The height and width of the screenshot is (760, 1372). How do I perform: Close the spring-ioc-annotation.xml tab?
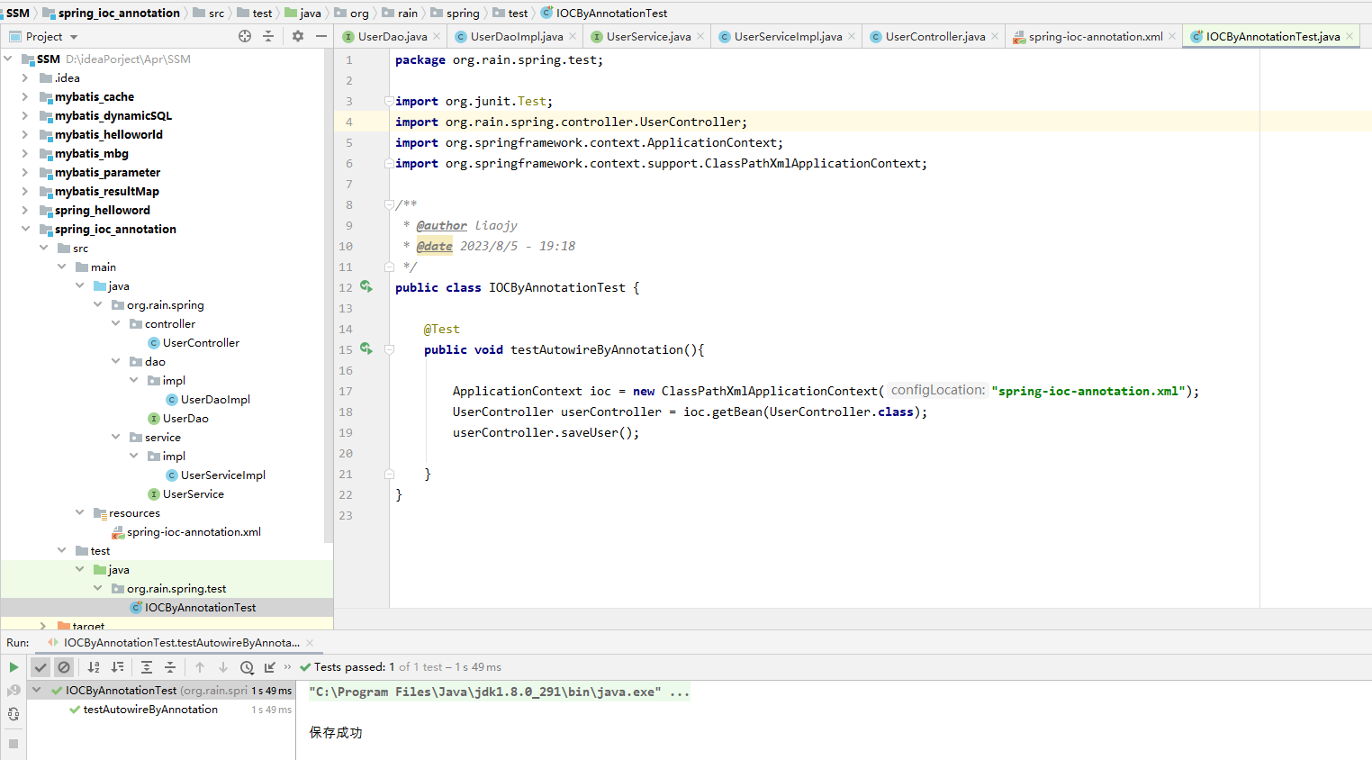coord(1172,37)
